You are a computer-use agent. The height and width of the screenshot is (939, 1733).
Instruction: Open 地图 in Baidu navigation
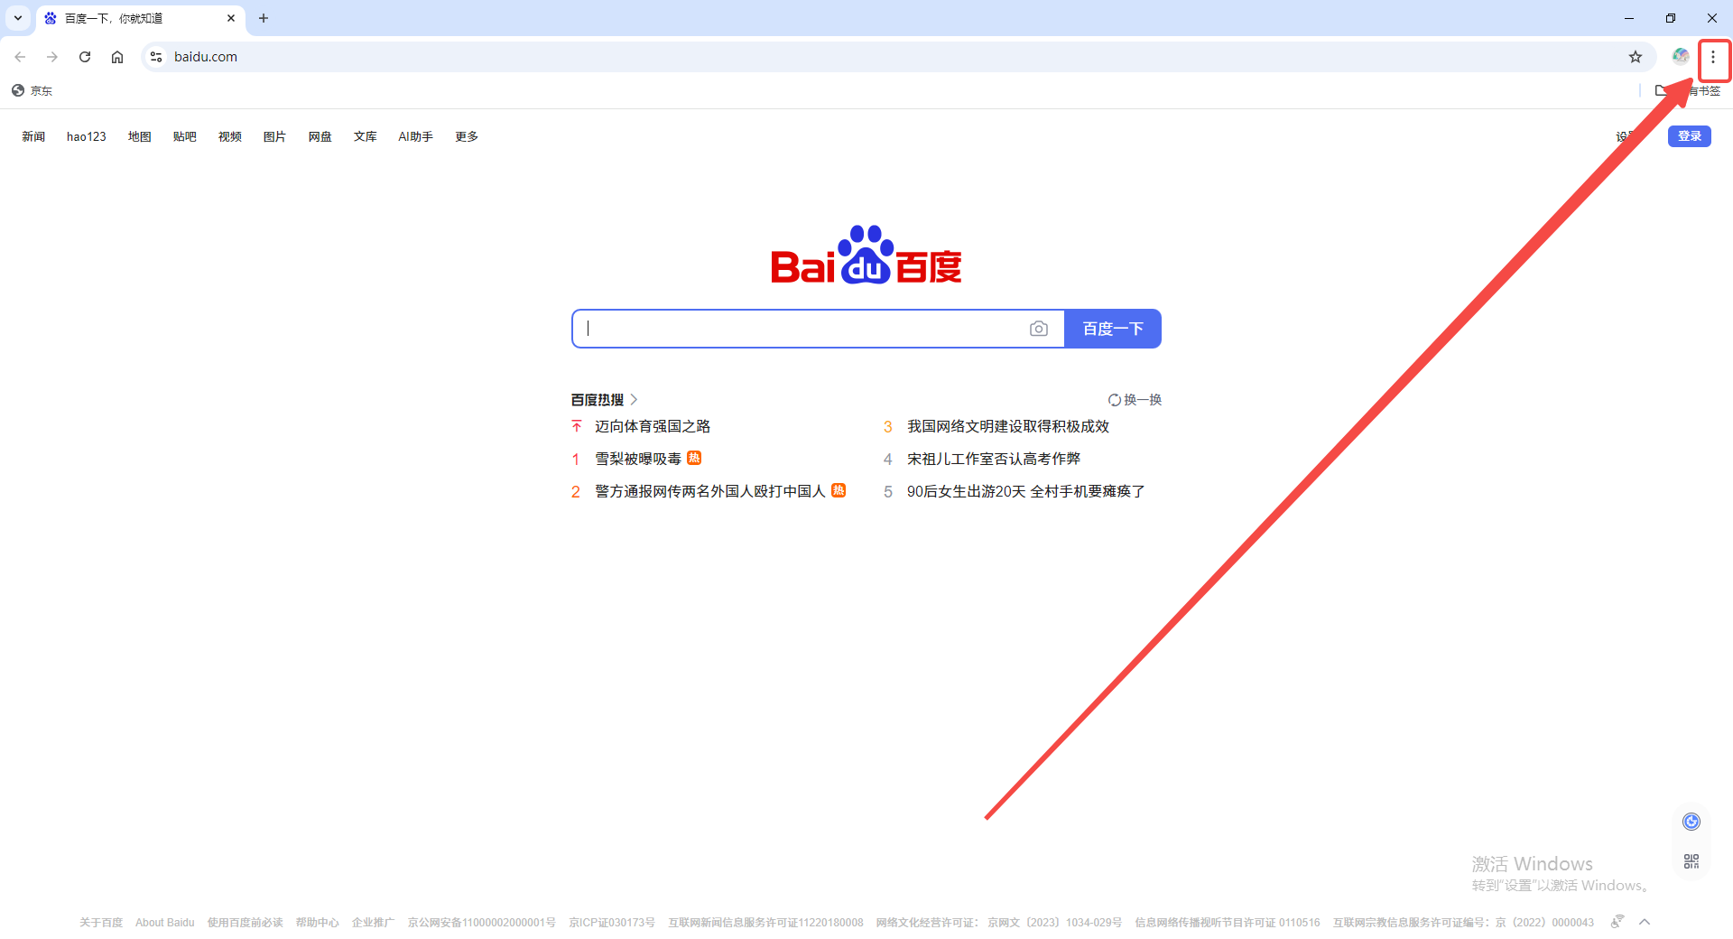(140, 136)
